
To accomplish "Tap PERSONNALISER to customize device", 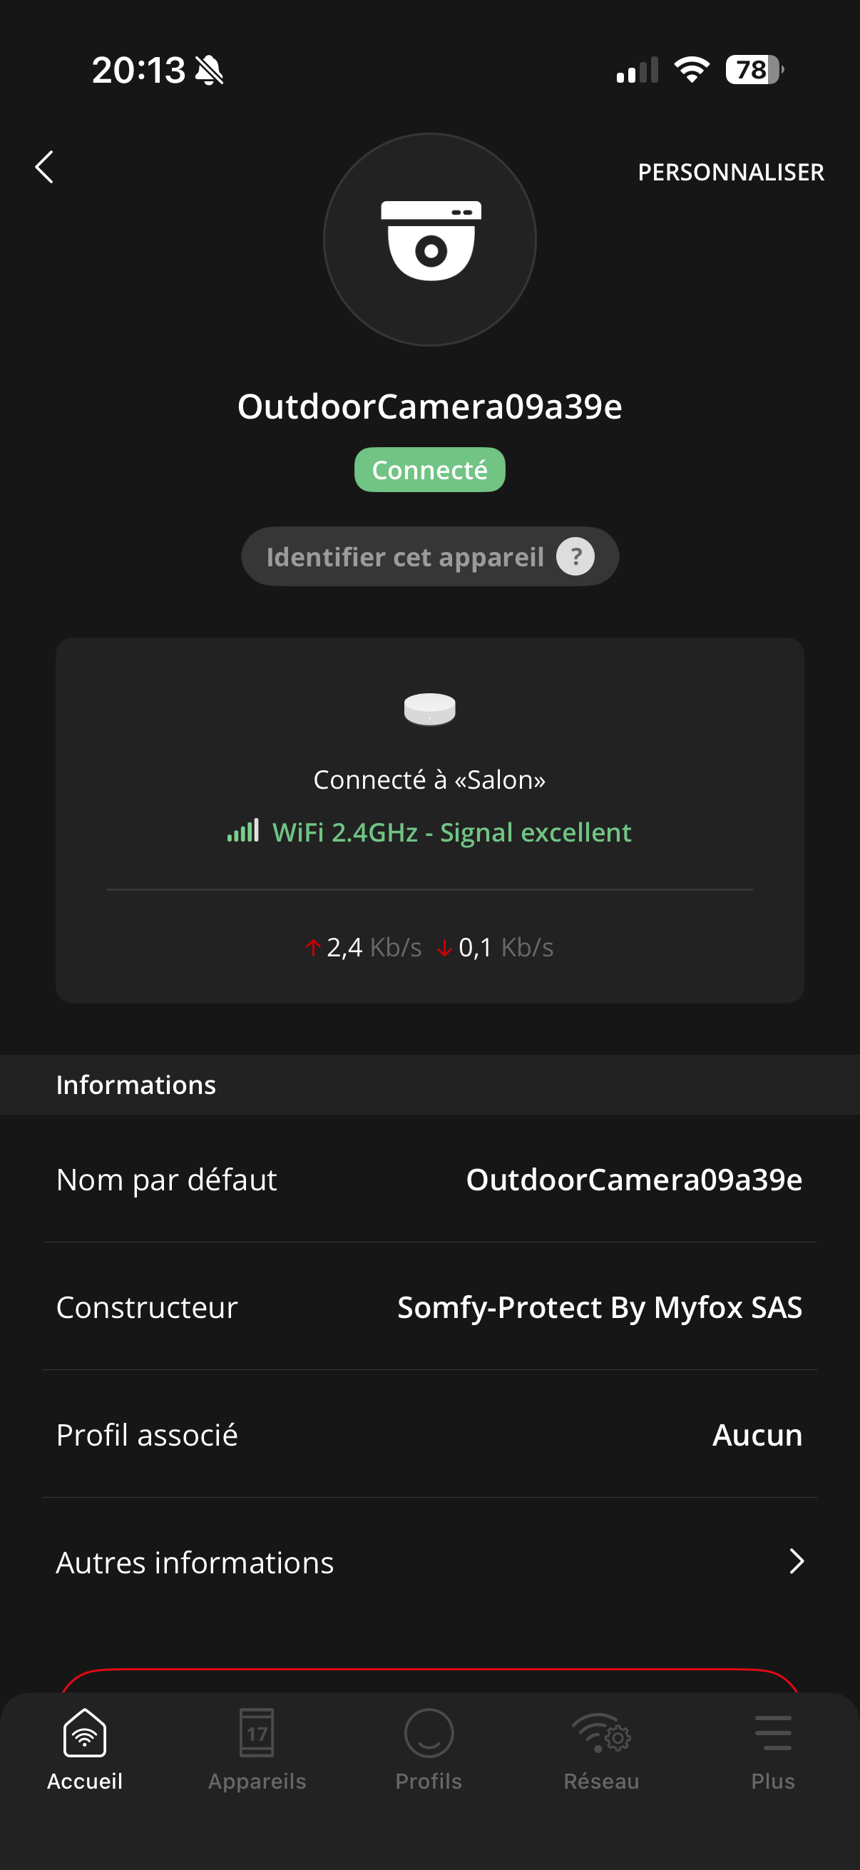I will [x=730, y=173].
